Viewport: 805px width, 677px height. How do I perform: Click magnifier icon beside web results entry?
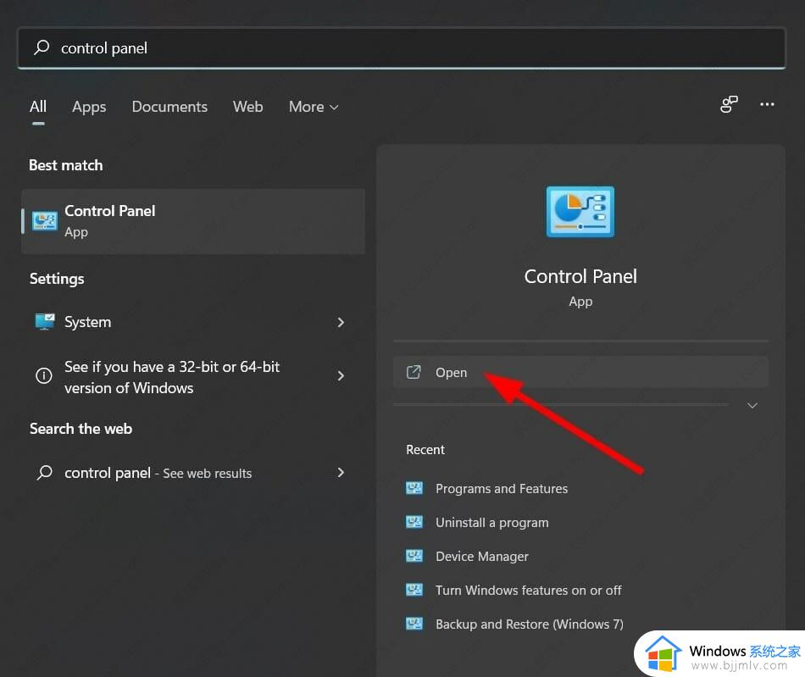tap(45, 472)
